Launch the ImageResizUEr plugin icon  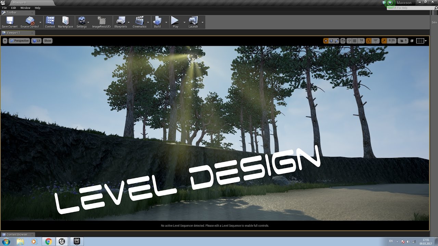tap(102, 22)
